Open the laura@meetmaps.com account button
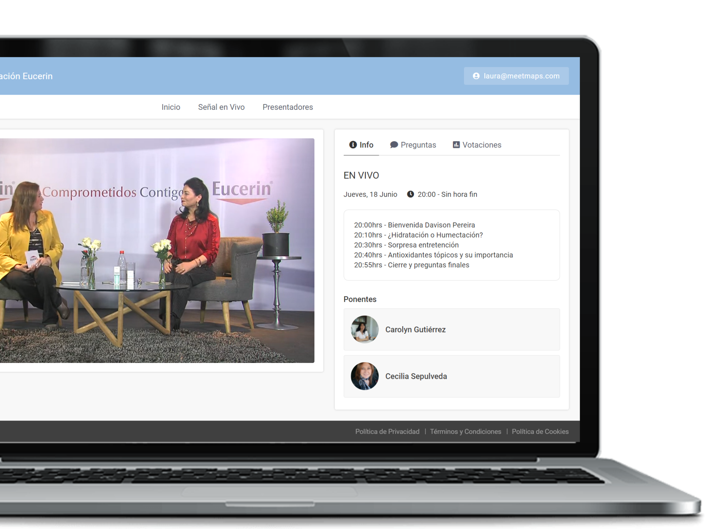706x529 pixels. (516, 76)
